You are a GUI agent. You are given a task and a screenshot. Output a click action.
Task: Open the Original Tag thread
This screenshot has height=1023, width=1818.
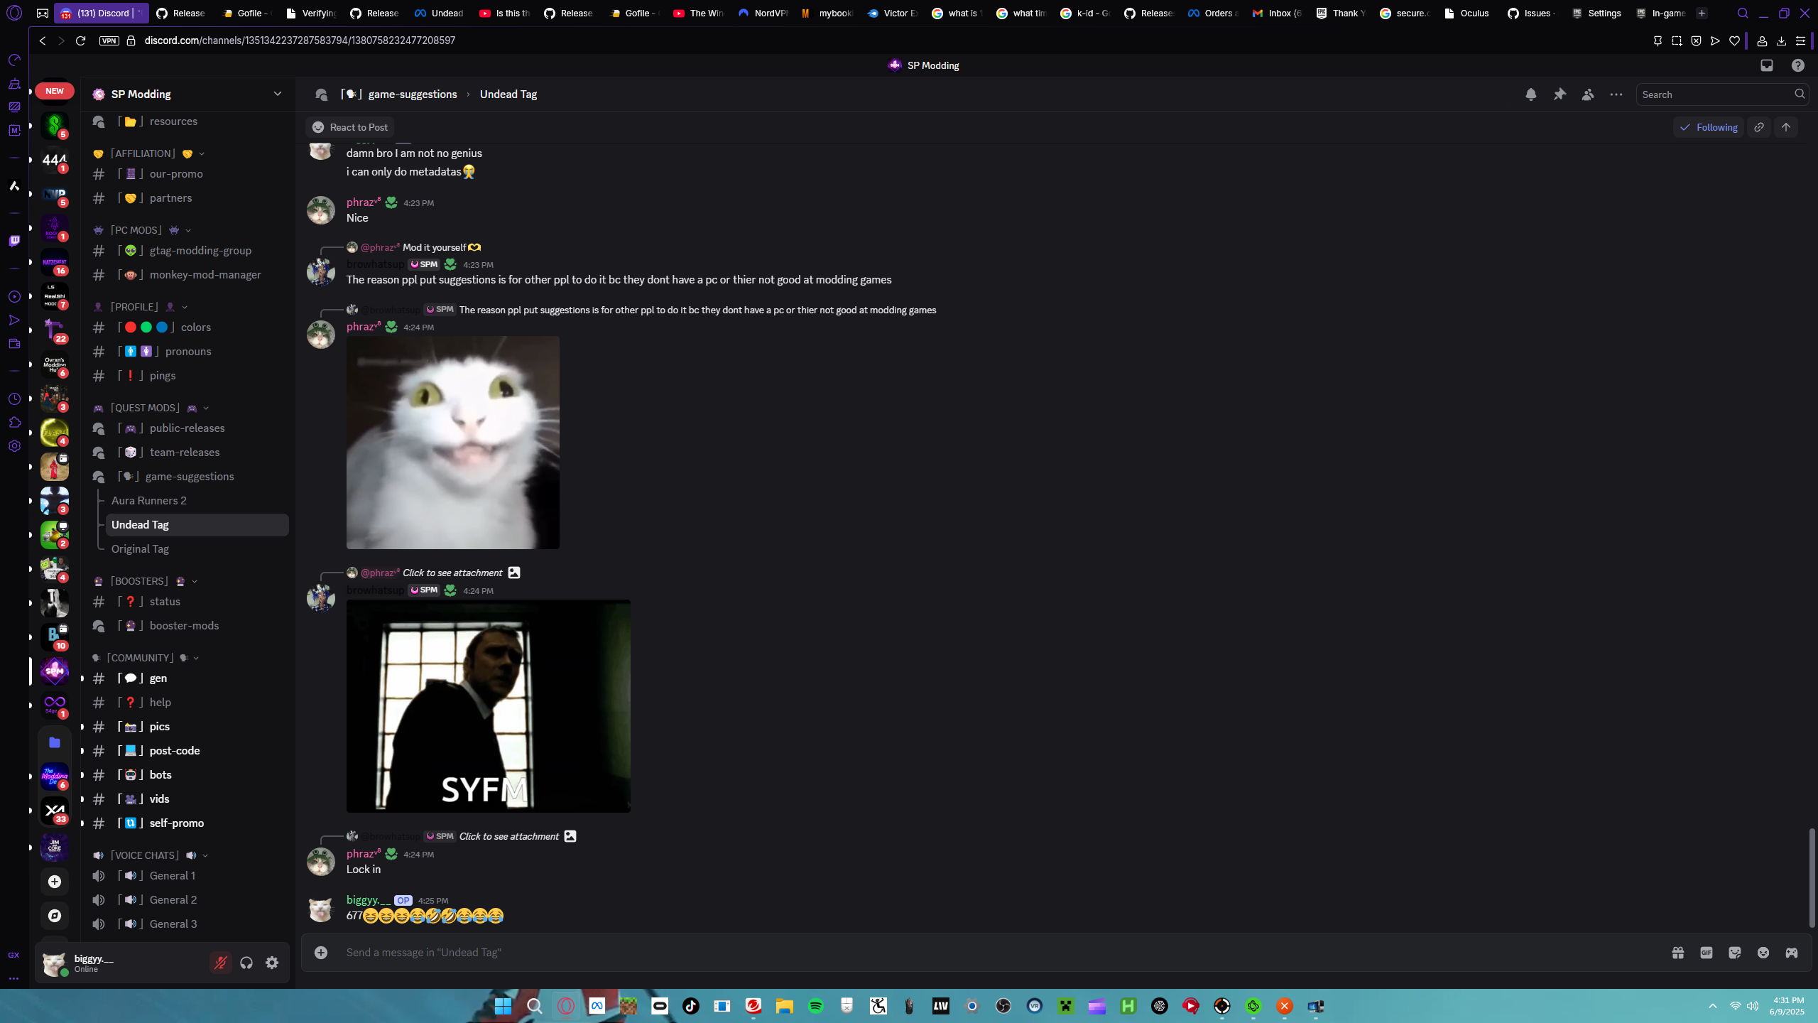tap(140, 548)
